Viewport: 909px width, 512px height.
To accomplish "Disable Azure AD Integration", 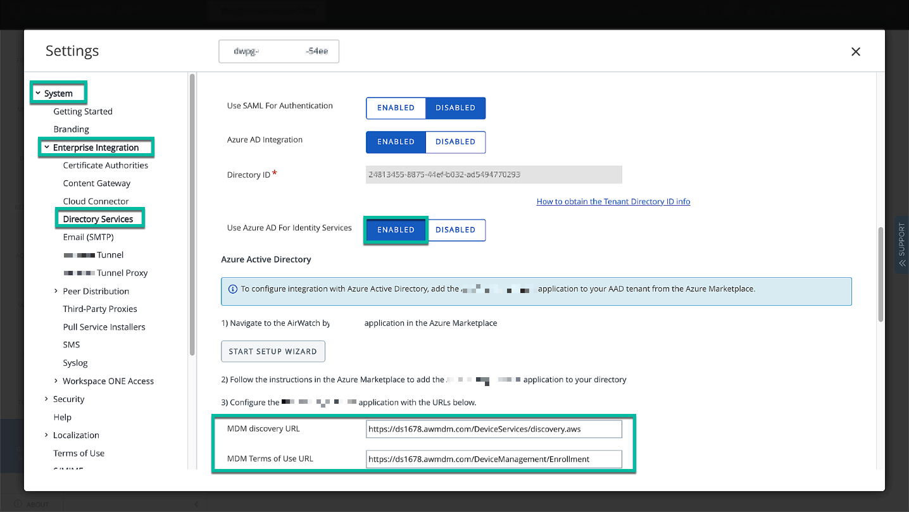I will [x=455, y=142].
